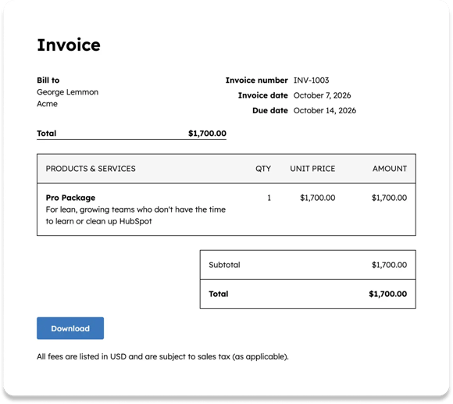The width and height of the screenshot is (453, 404).
Task: Click the Pro Package description text
Action: tap(135, 216)
